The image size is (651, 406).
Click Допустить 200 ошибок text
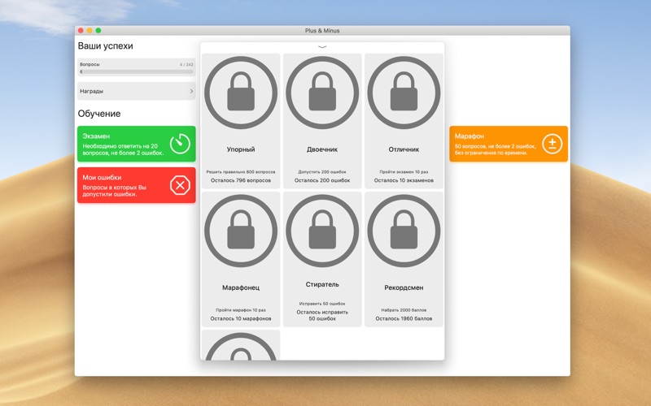click(x=322, y=171)
